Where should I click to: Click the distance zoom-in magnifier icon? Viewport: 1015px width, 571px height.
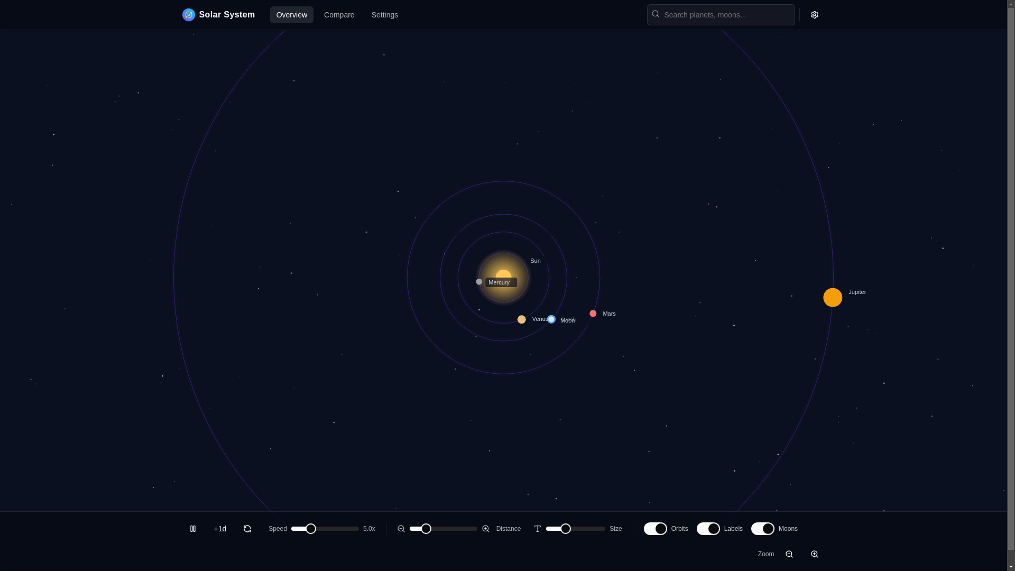[x=486, y=529]
